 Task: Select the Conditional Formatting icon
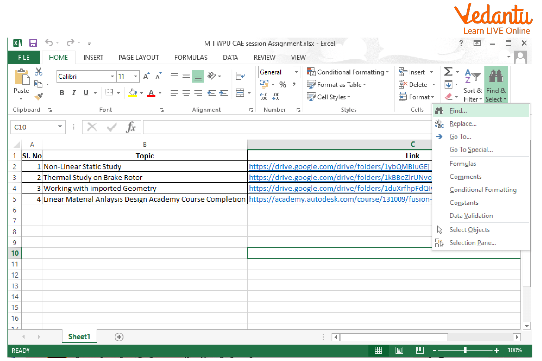(x=311, y=71)
